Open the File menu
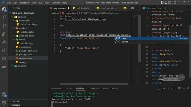Screen dimensions: 191x107 point(9,3)
